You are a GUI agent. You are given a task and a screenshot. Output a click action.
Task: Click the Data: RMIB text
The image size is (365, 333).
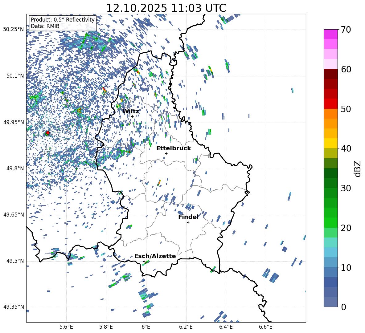point(45,26)
